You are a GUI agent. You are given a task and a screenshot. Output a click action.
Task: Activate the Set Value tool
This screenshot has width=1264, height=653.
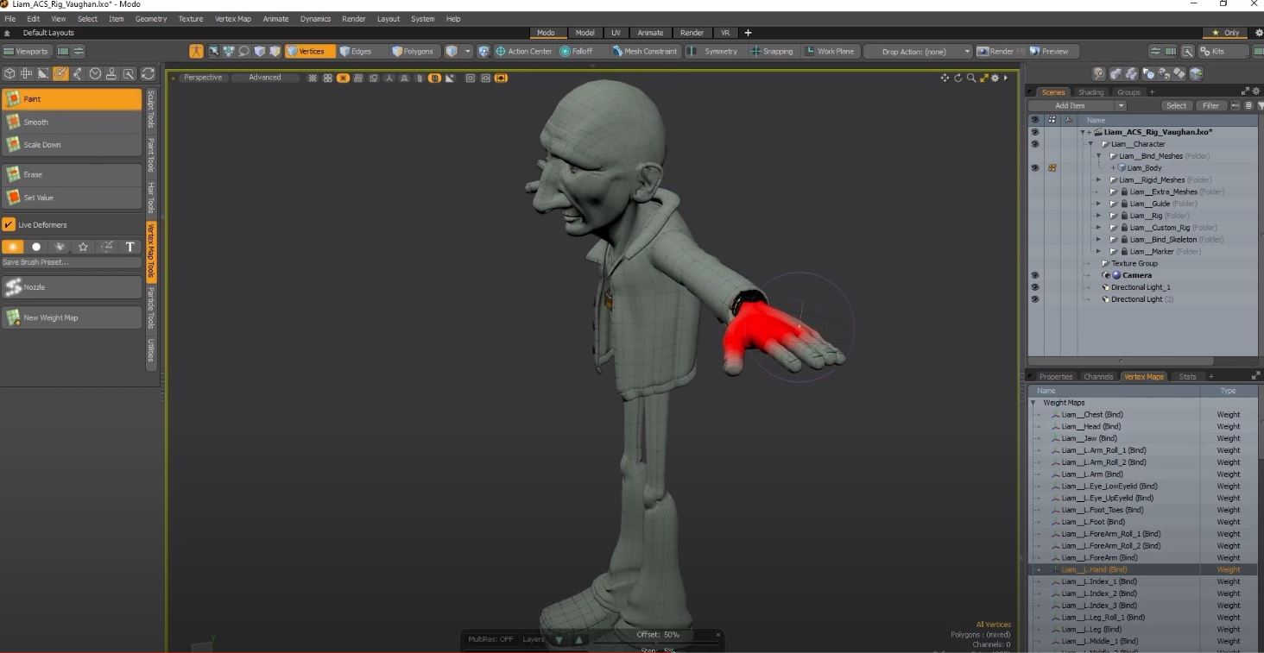coord(71,198)
